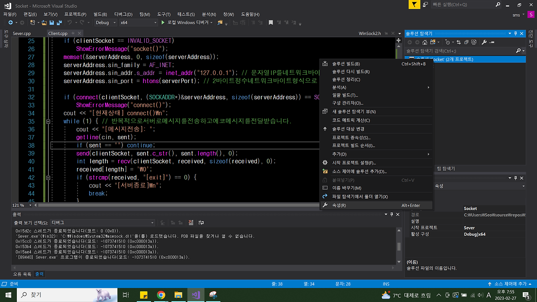Open the x64 platform dropdown
The image size is (537, 302).
138,22
